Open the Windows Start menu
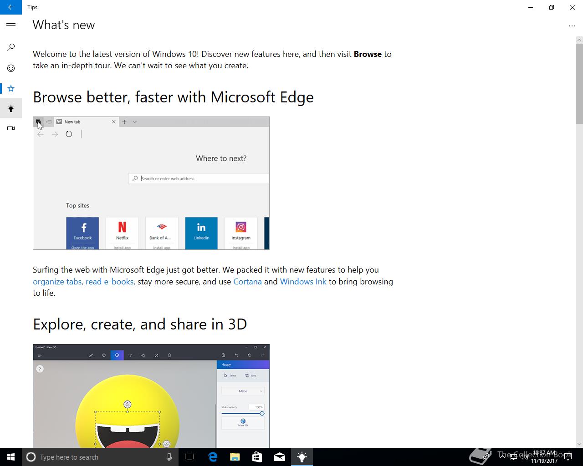Screen dimensions: 583x466 point(11,457)
